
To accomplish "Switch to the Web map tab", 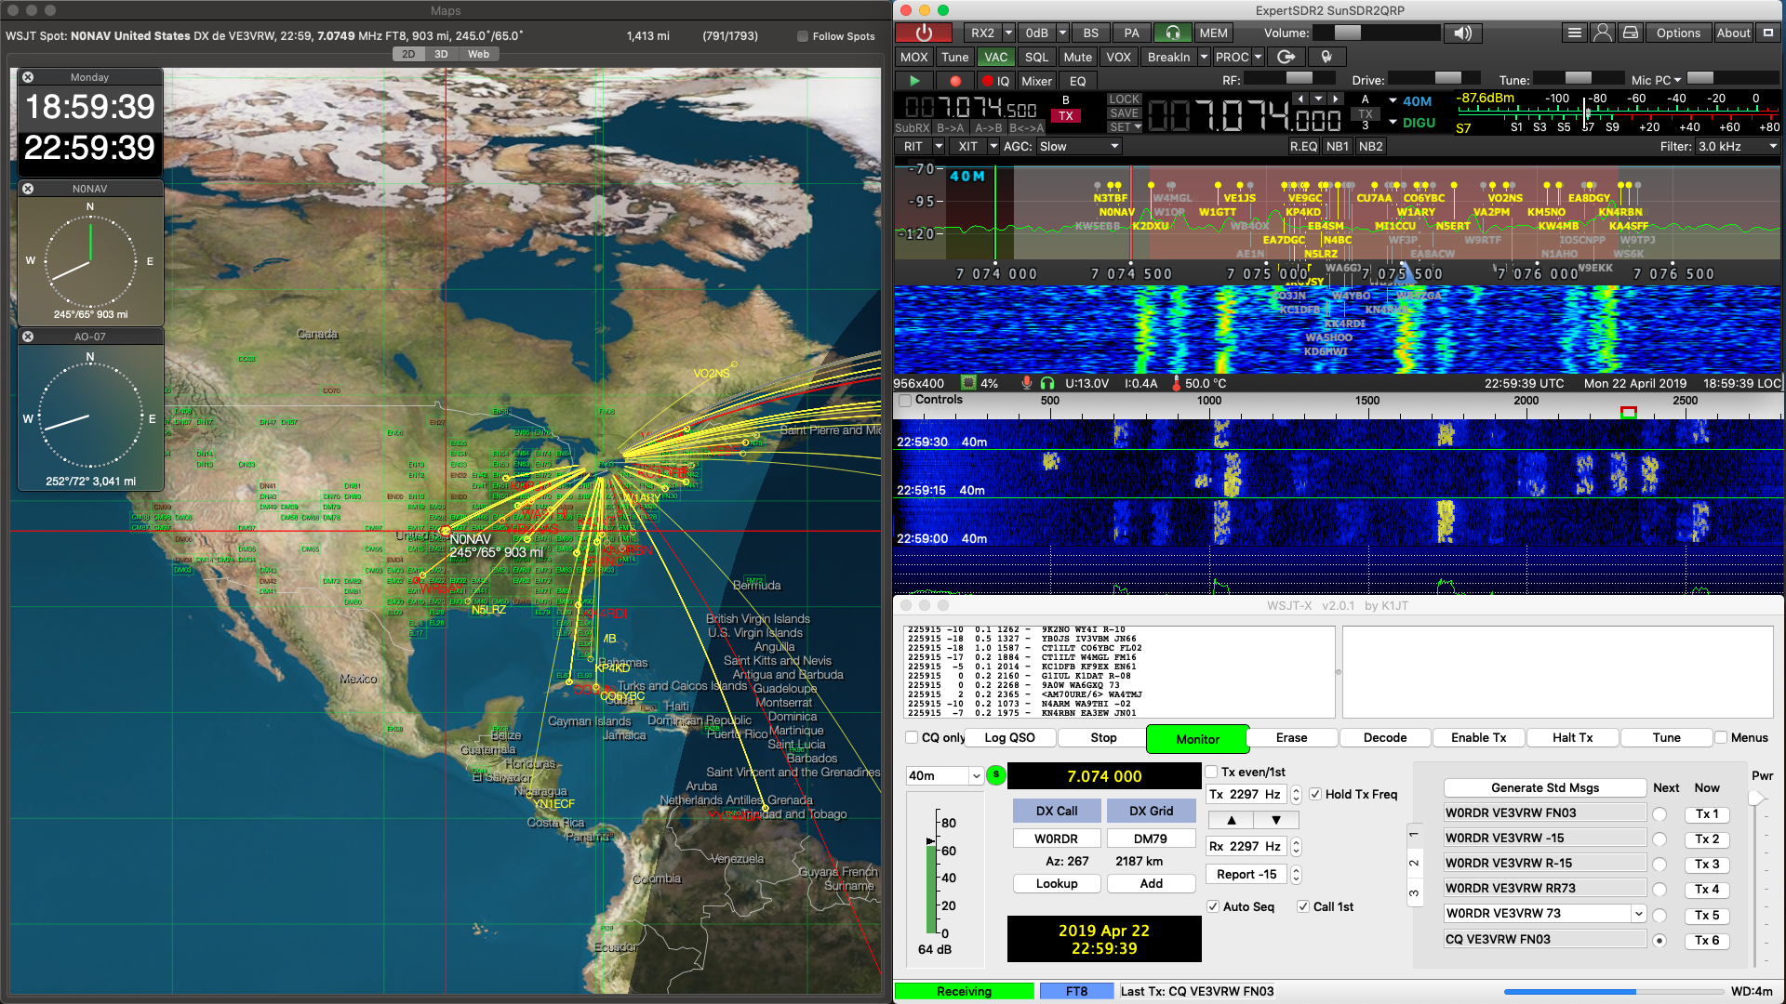I will [x=478, y=54].
